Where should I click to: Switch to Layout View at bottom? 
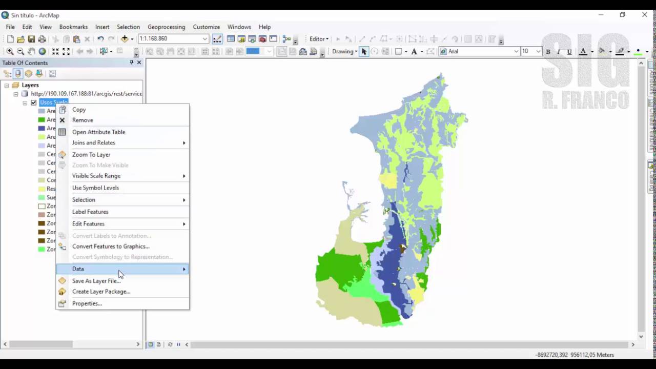158,344
